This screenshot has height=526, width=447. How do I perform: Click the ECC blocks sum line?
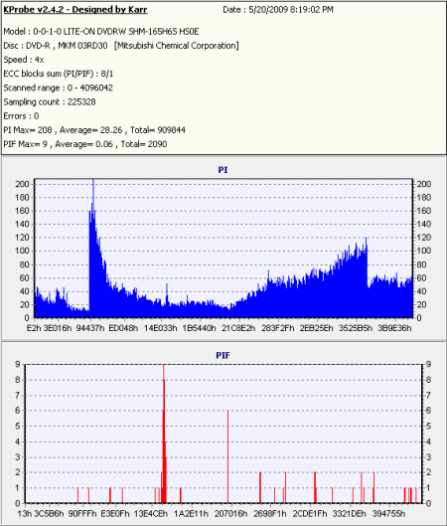(59, 74)
